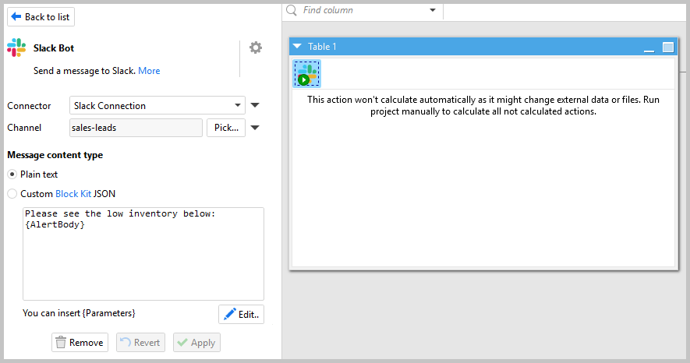Click the Edit.. button with pencil
The image size is (690, 363).
(x=241, y=315)
